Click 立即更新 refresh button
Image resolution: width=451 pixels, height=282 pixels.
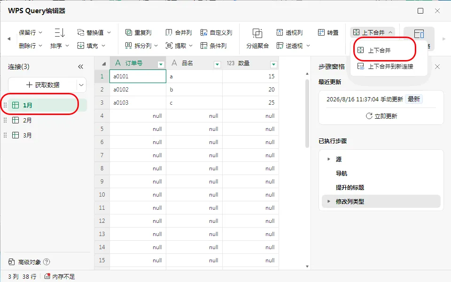click(381, 116)
